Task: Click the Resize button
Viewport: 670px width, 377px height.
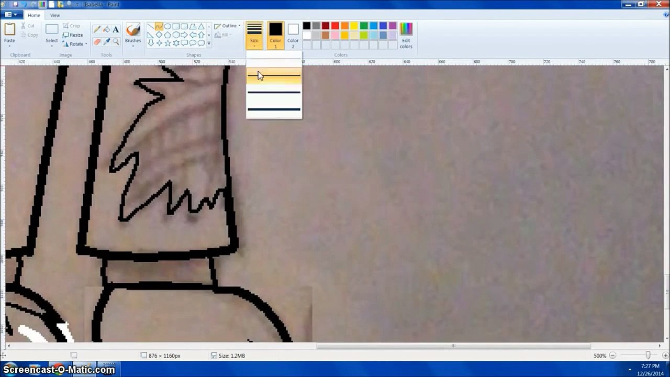Action: tap(72, 35)
